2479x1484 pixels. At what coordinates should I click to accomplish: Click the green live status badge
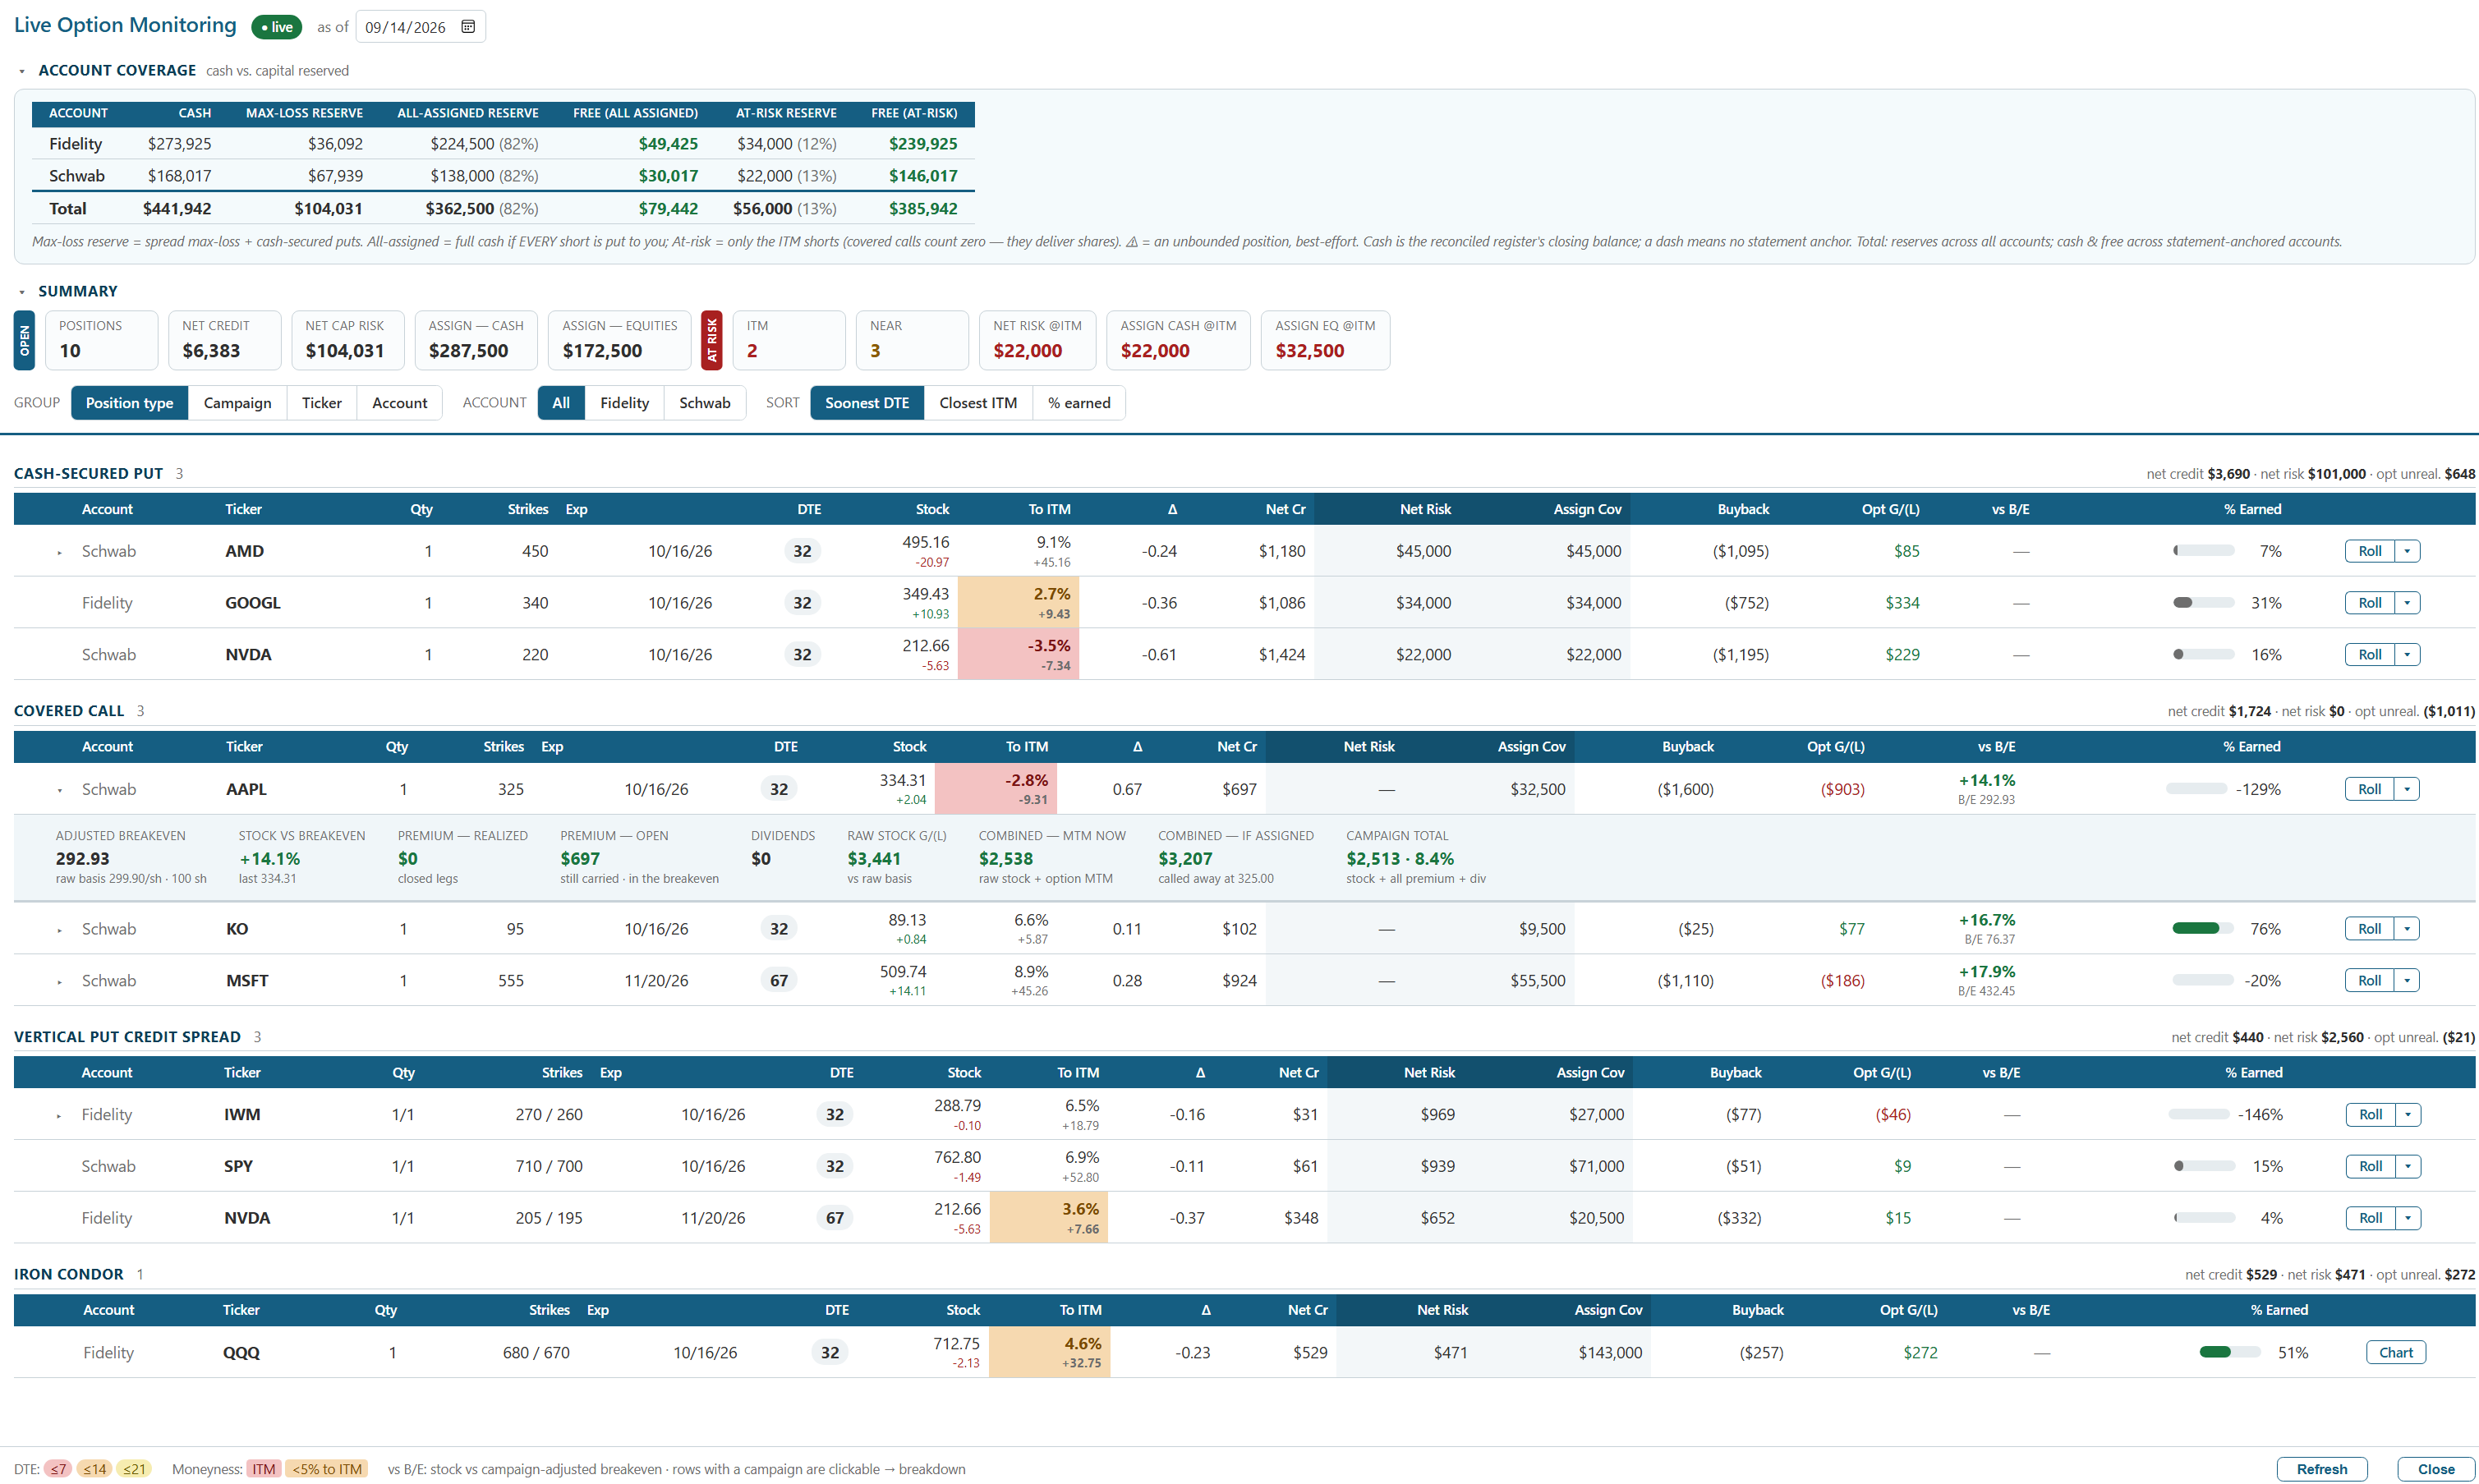[x=277, y=27]
